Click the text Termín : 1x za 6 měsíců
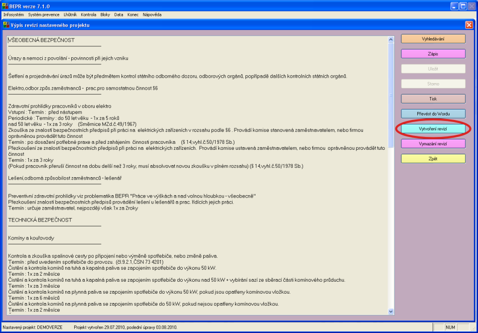The image size is (478, 333). (x=34, y=298)
